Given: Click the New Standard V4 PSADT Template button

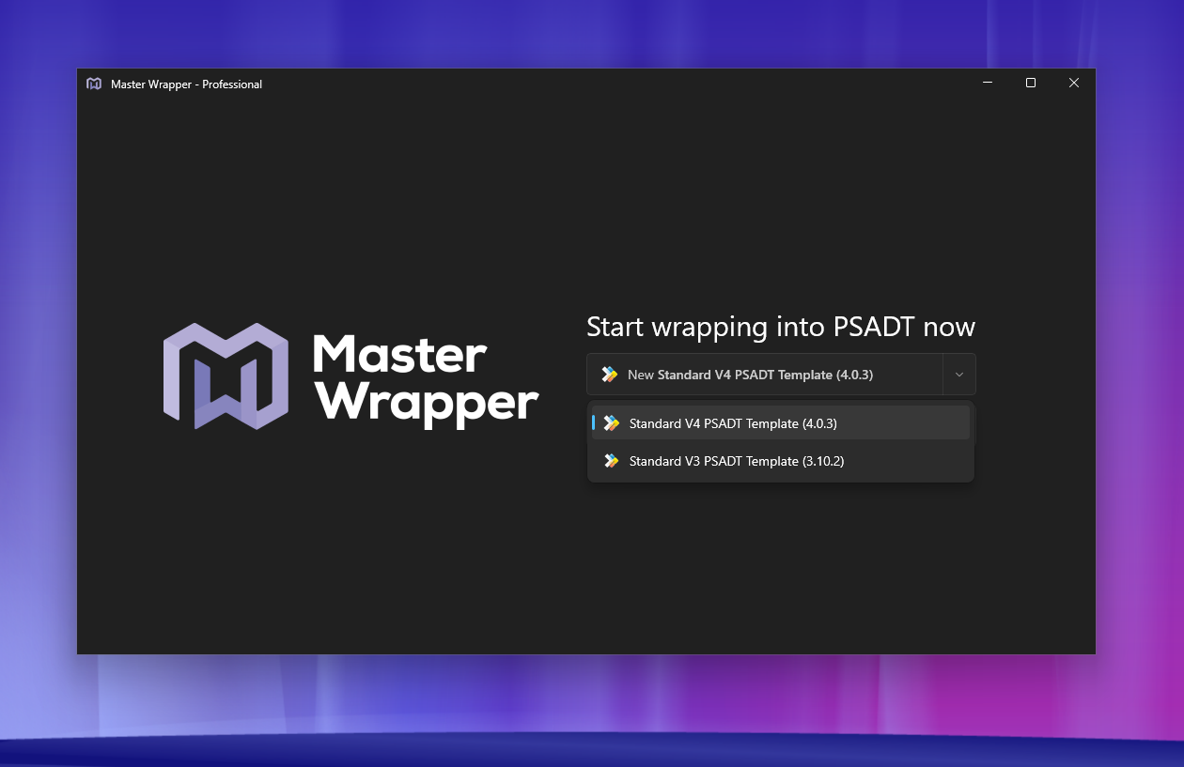Looking at the screenshot, I should [x=764, y=375].
